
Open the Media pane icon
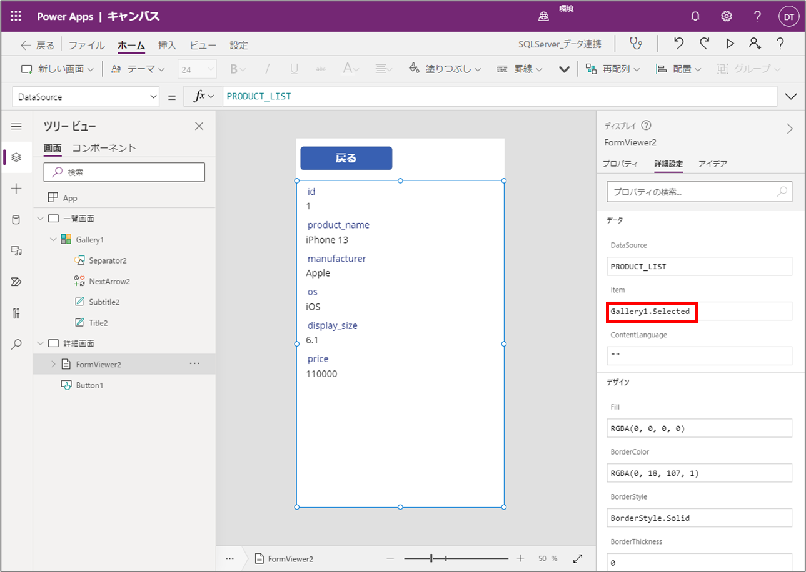[x=16, y=250]
